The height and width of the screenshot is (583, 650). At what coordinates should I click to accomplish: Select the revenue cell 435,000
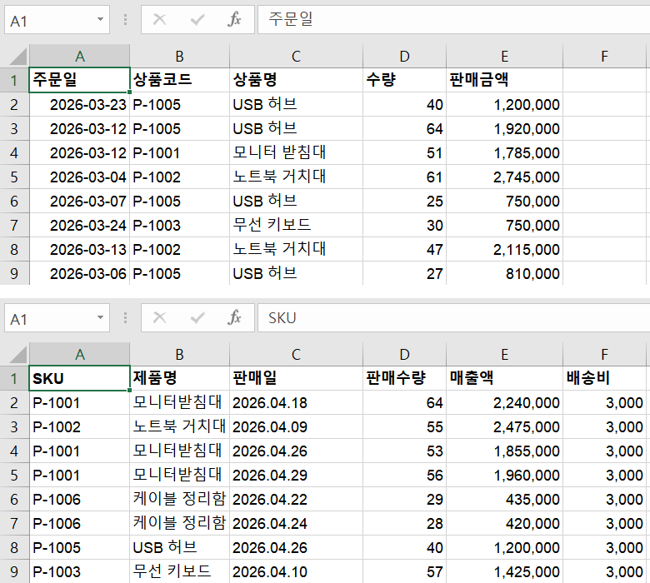coord(504,500)
